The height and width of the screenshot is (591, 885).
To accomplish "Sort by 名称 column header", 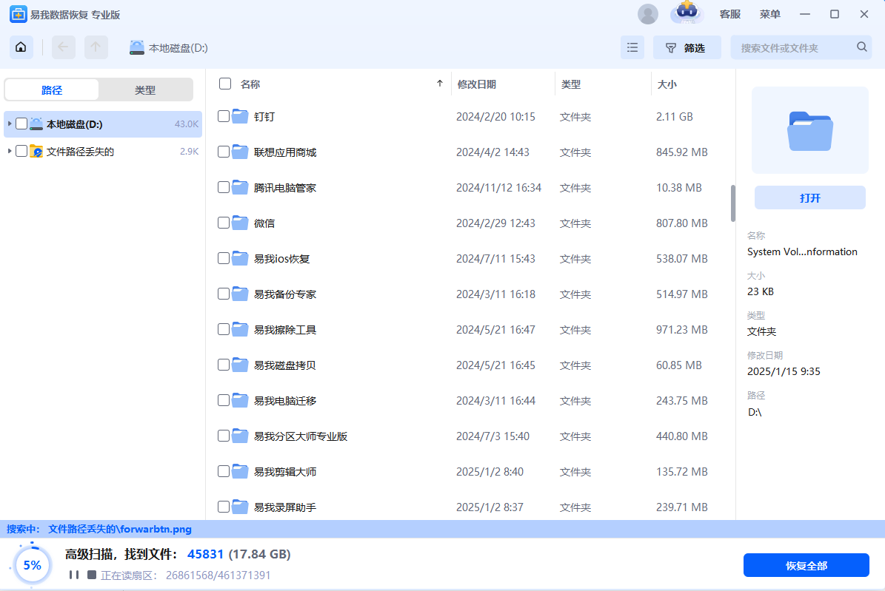I will coord(250,84).
